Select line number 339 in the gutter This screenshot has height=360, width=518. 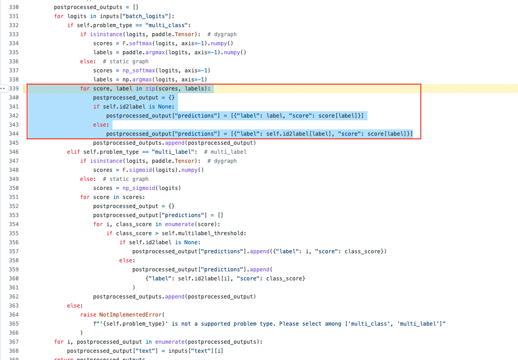14,88
